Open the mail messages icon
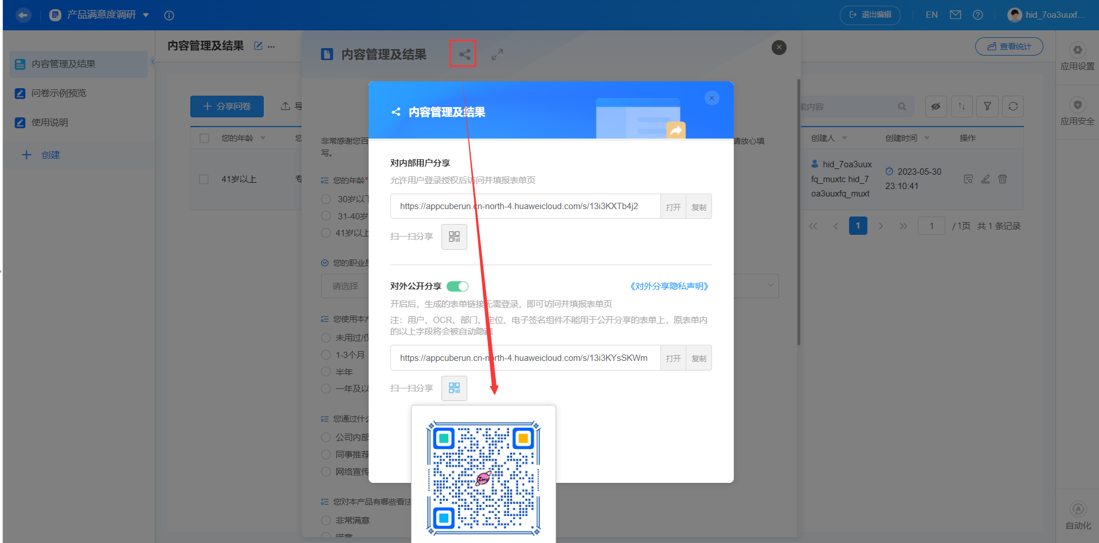This screenshot has height=543, width=1099. point(955,15)
